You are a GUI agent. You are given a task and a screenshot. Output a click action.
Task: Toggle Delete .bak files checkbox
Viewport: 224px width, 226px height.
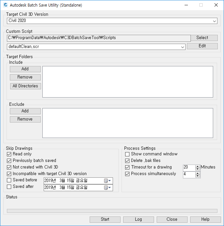tap(127, 161)
